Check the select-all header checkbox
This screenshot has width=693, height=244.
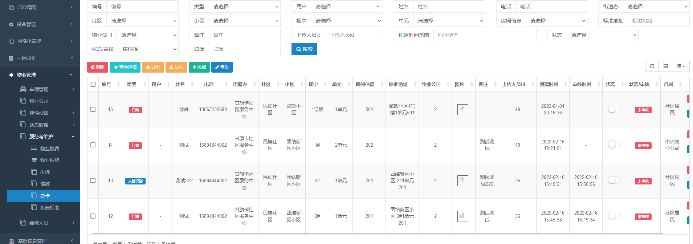93,84
